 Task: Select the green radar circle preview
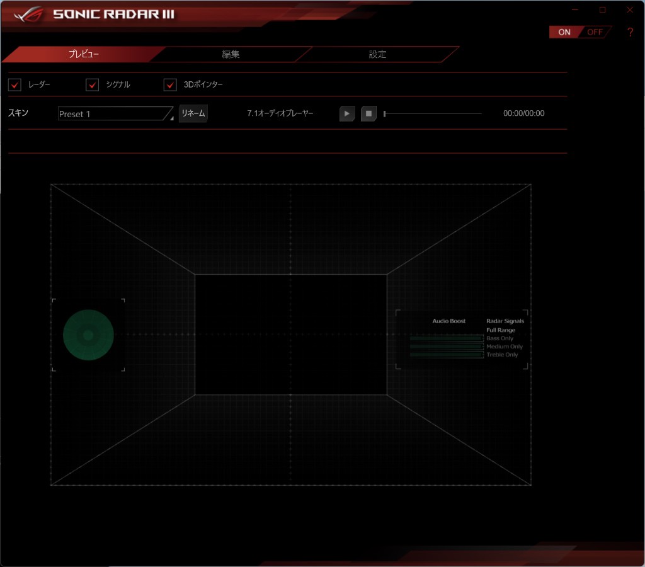pyautogui.click(x=88, y=335)
